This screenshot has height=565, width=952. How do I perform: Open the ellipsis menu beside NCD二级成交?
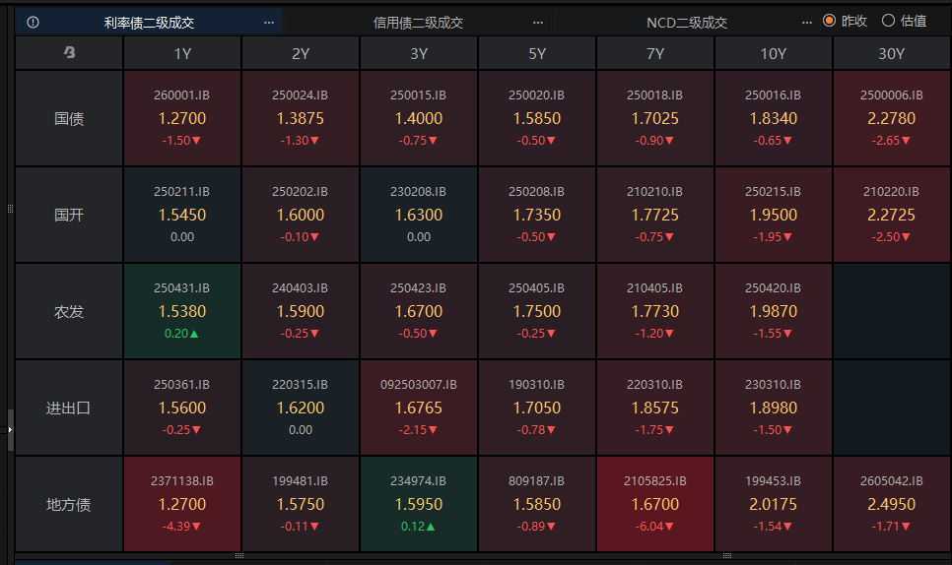807,22
